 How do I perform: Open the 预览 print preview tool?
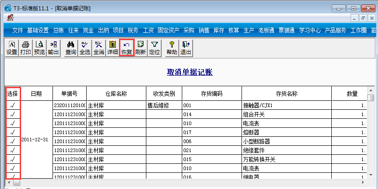coord(40,48)
